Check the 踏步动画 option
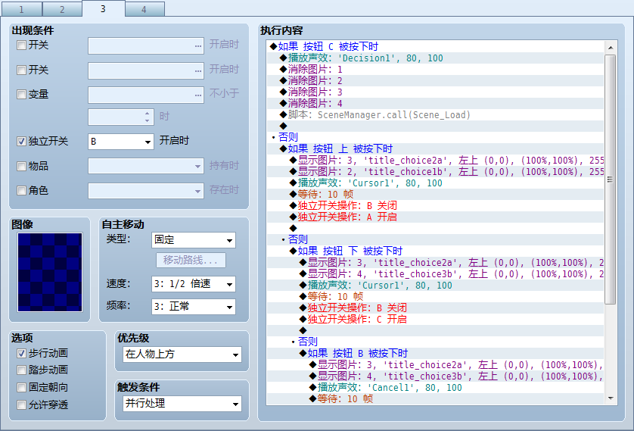Viewport: 634px width, 431px height. point(21,370)
